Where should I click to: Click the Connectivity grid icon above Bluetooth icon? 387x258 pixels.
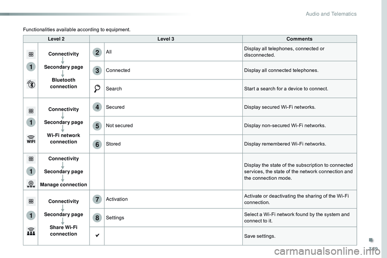[x=31, y=54]
